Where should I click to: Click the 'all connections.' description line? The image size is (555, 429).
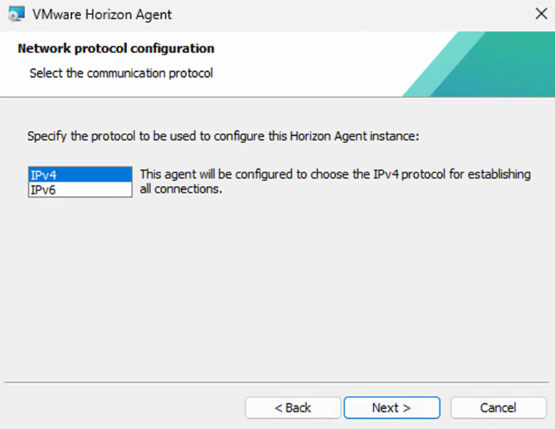click(178, 190)
